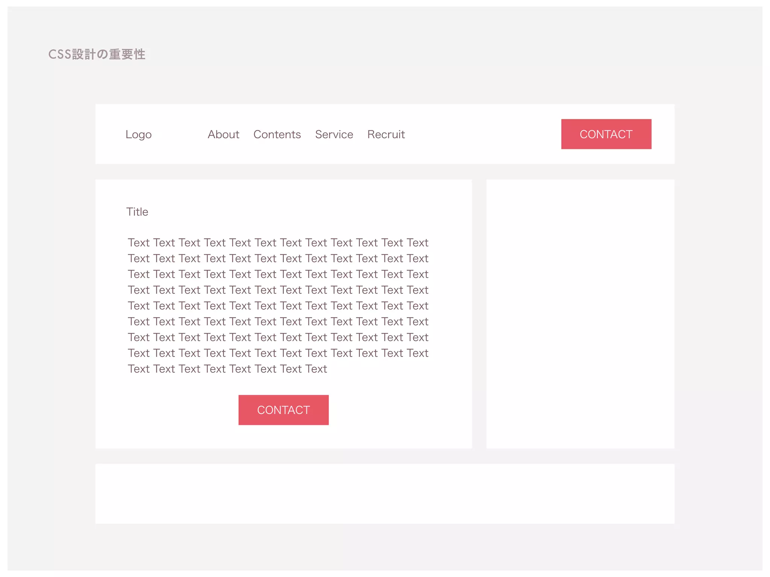The height and width of the screenshot is (577, 770).
Task: Click header gap between Recruit and CONTACT
Action: (483, 134)
